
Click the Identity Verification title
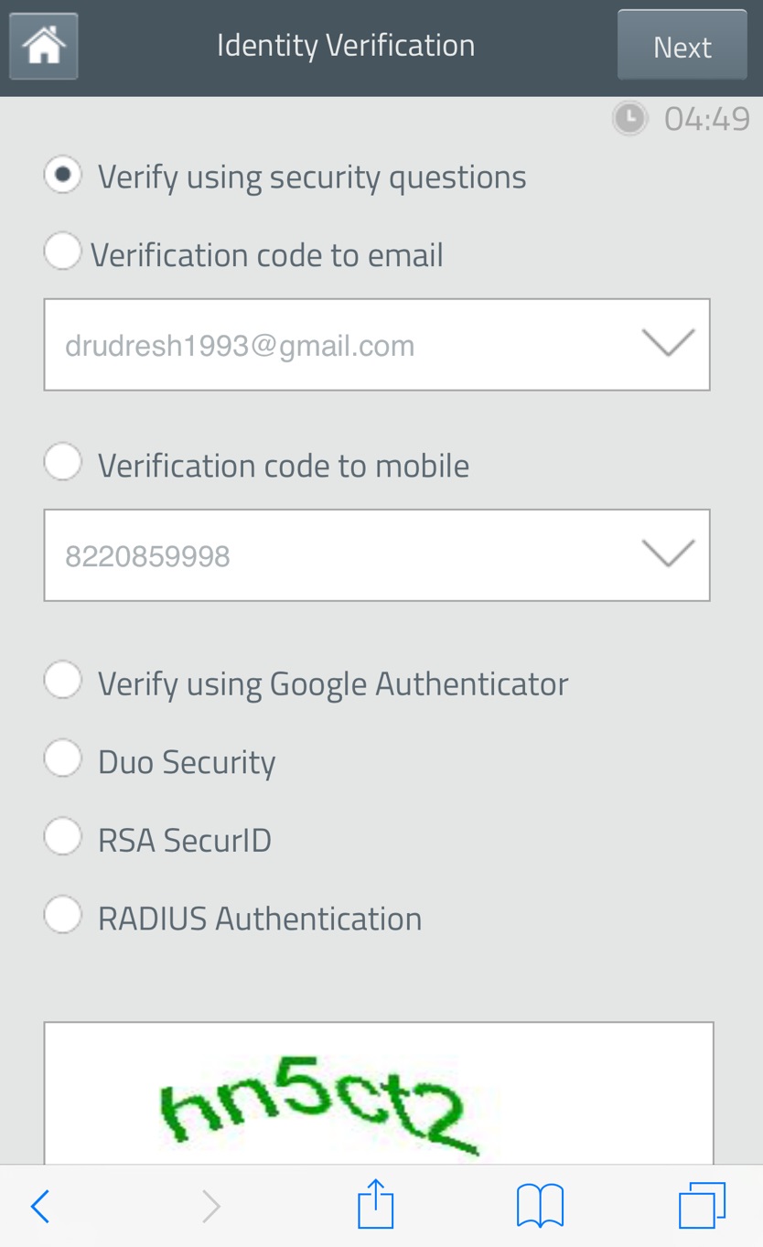click(346, 46)
